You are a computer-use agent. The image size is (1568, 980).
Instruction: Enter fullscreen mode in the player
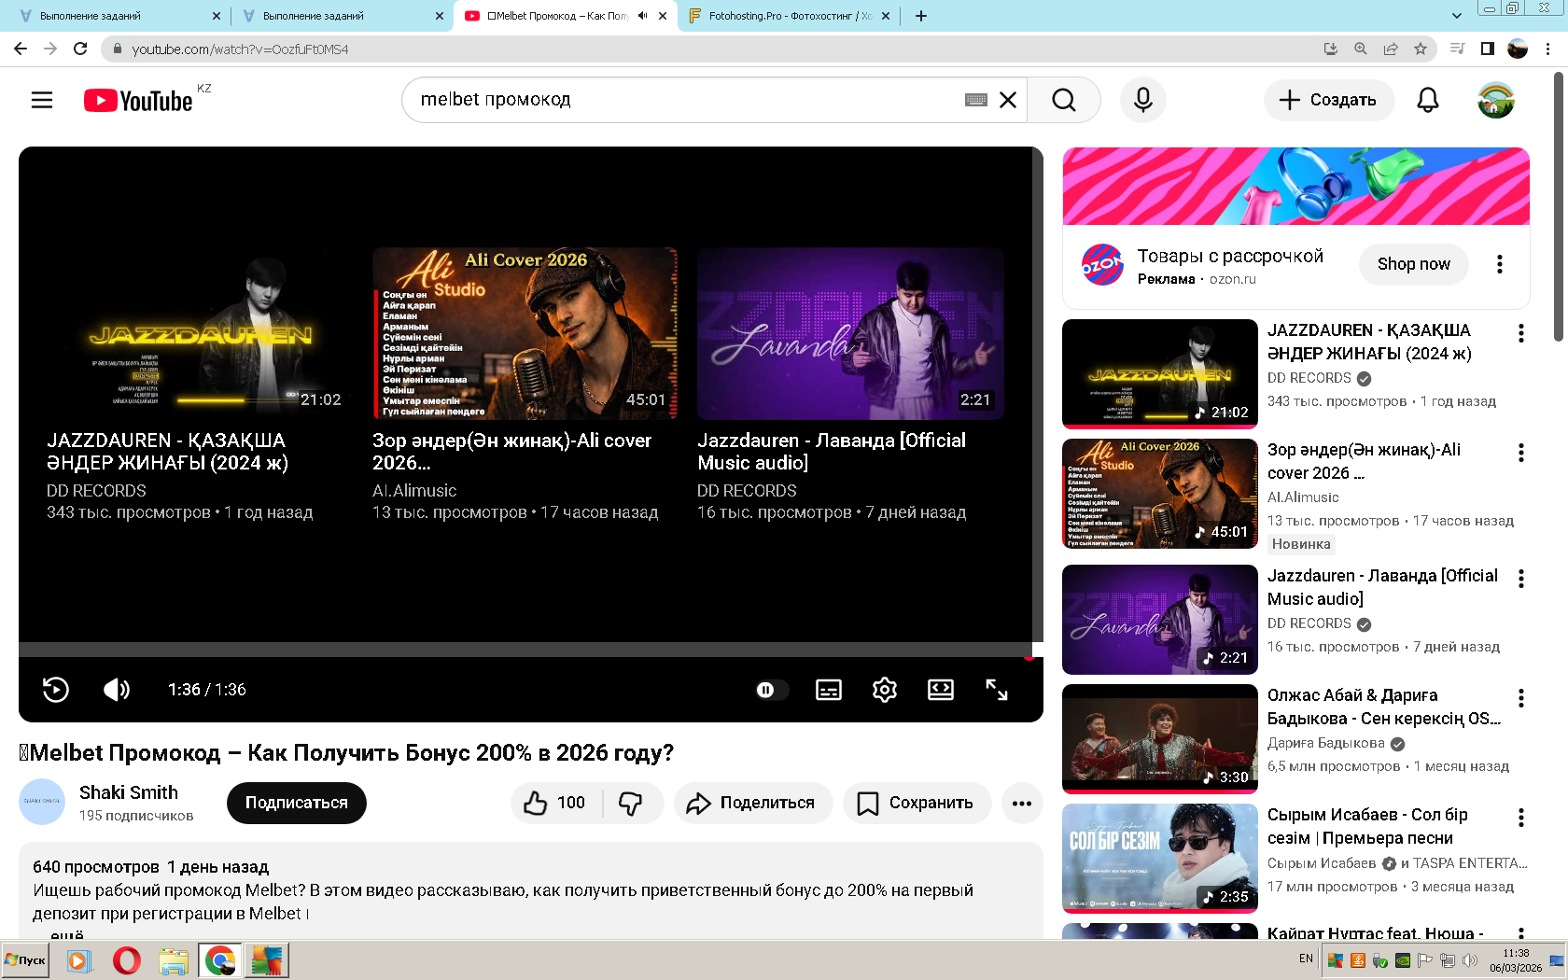coord(996,690)
